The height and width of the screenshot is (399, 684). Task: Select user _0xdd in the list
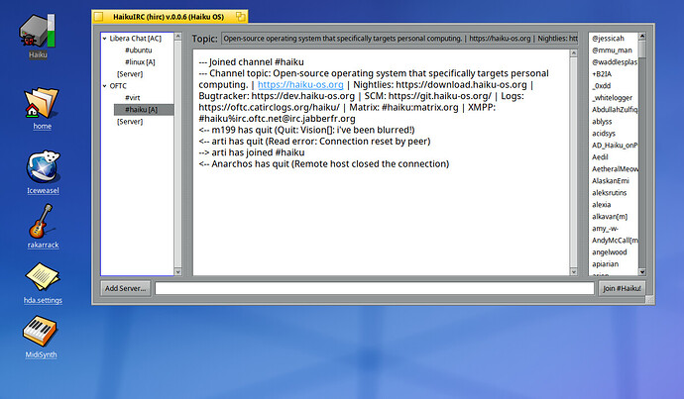[x=601, y=86]
